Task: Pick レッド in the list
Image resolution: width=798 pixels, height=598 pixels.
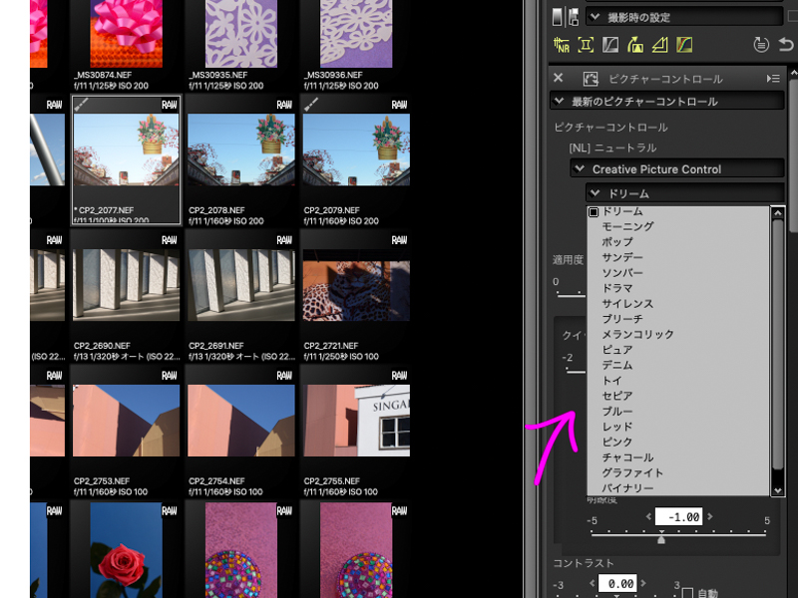Action: pos(679,427)
